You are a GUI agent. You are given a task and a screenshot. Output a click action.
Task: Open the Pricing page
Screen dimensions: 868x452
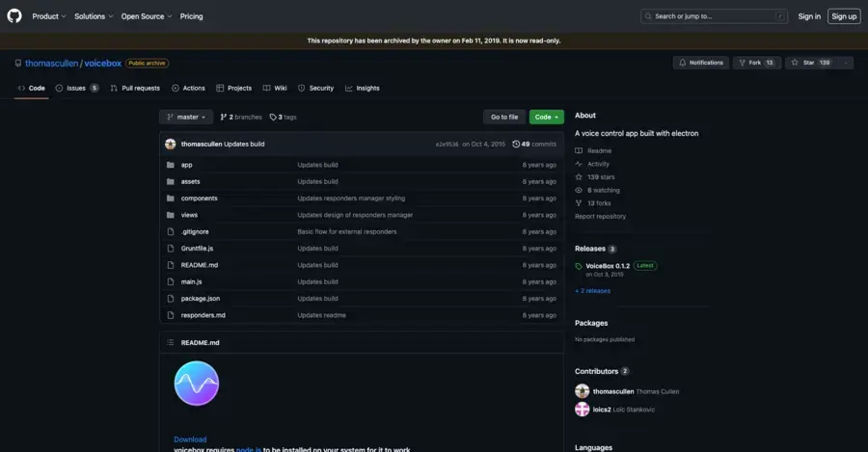click(x=192, y=16)
